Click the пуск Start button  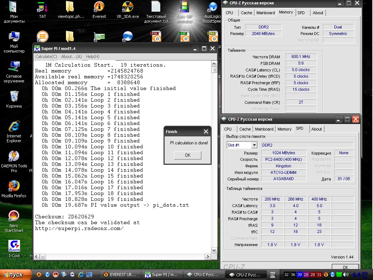click(16, 275)
